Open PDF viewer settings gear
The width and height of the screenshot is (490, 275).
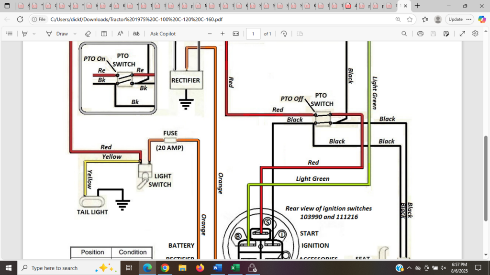coord(475,34)
